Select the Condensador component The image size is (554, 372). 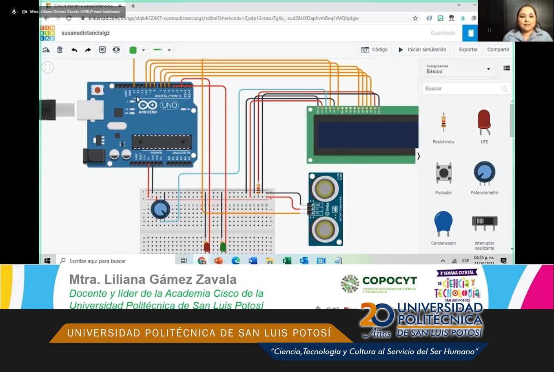point(443,228)
